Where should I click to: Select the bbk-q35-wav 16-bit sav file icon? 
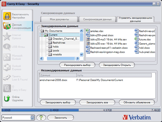(88, 43)
